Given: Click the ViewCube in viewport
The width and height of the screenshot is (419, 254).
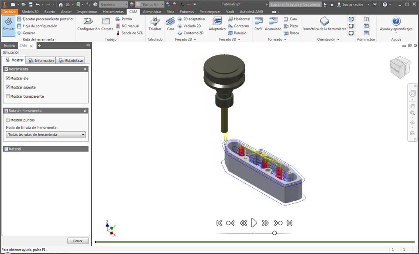Looking at the screenshot, I should [400, 67].
